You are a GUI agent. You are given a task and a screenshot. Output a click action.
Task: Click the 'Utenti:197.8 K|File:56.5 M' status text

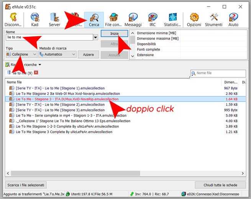92,194
